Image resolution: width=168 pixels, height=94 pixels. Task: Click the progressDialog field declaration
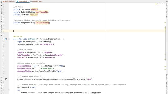(42, 23)
